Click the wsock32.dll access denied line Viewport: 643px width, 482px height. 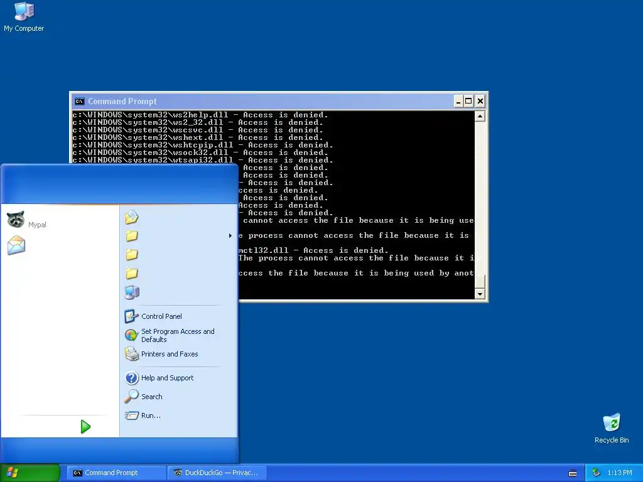pyautogui.click(x=200, y=153)
